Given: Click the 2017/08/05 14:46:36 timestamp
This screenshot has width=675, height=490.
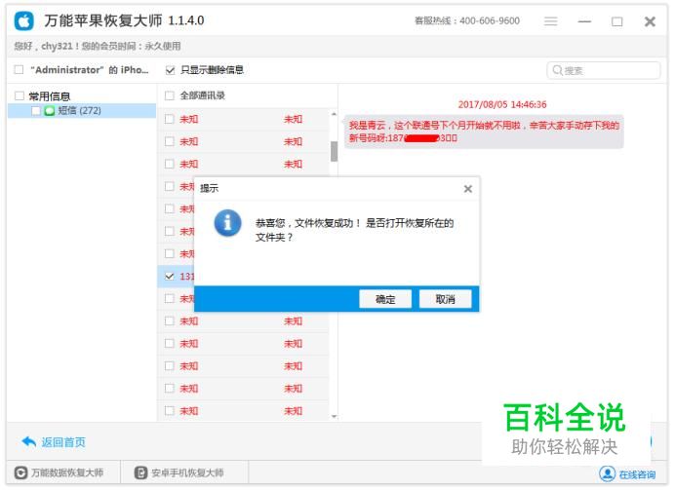Looking at the screenshot, I should (502, 104).
